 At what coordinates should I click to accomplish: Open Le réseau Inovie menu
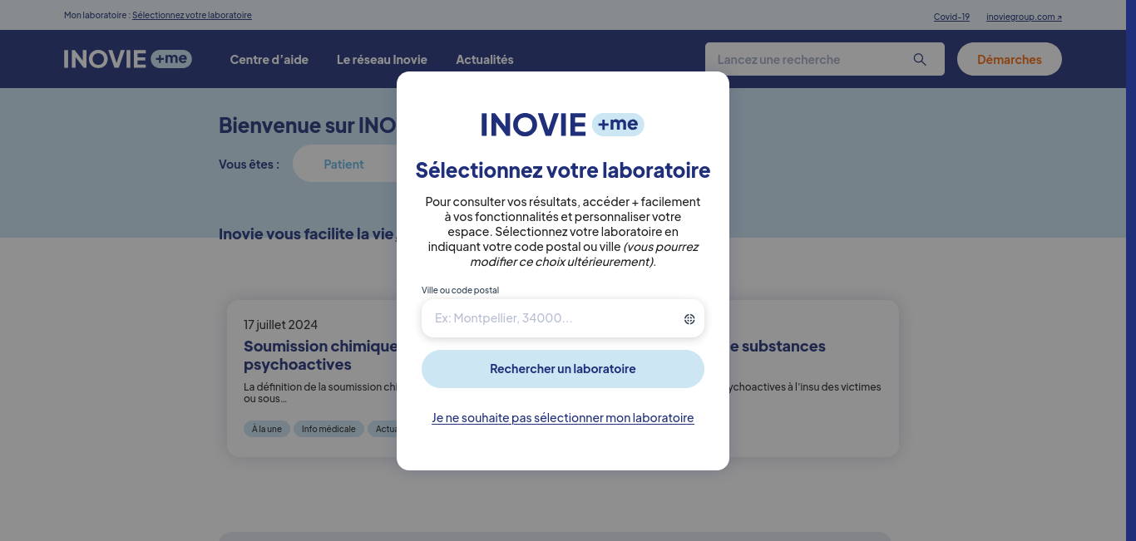pyautogui.click(x=382, y=60)
